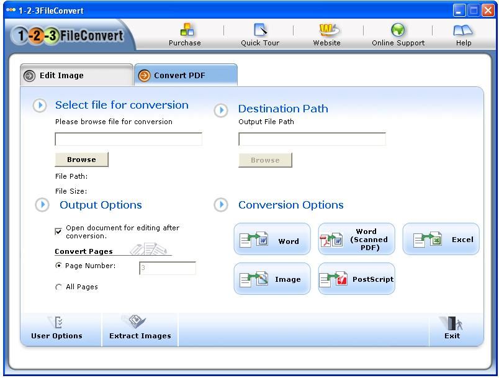Open the Website toolbar icon

[x=329, y=30]
